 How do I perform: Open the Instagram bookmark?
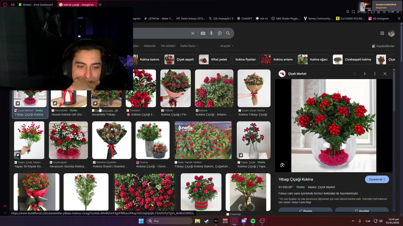(x=378, y=19)
